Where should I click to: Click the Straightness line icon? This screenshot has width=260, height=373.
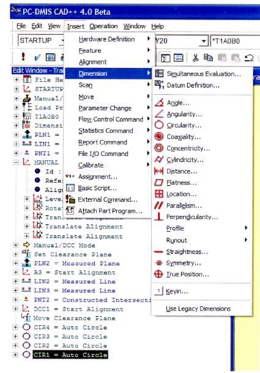[158, 252]
